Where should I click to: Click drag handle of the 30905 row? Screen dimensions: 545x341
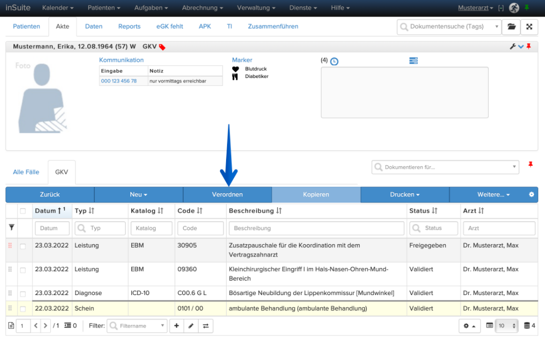(x=10, y=246)
